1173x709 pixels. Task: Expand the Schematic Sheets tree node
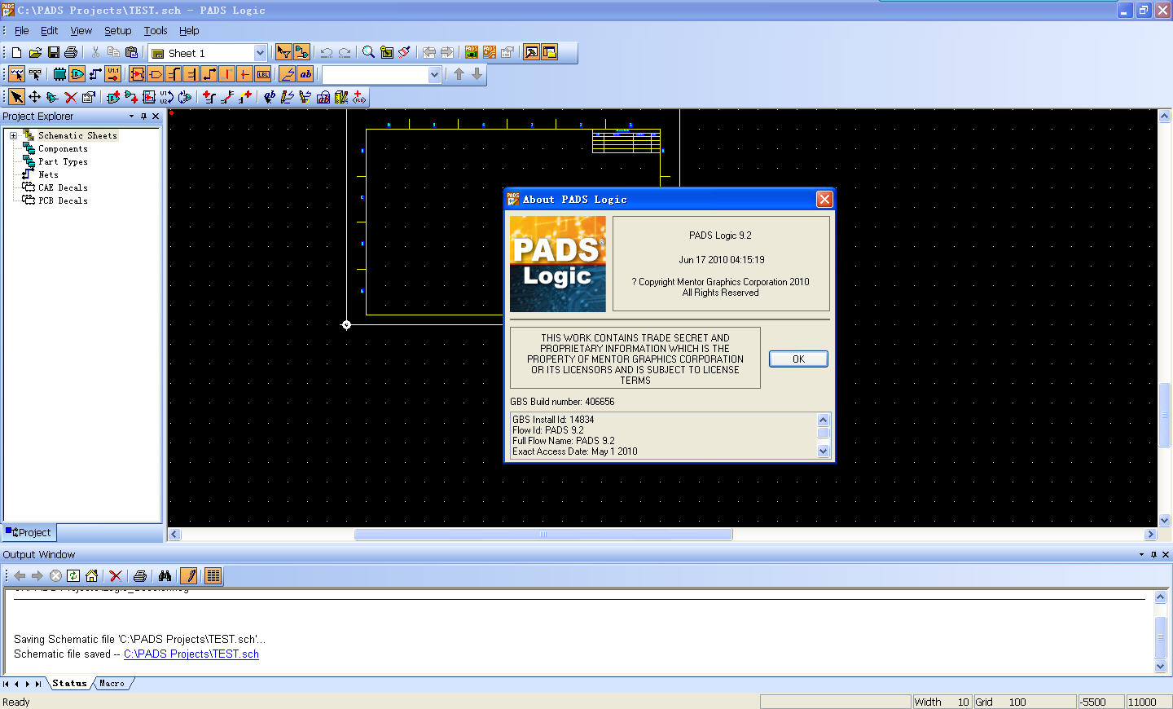tap(13, 136)
